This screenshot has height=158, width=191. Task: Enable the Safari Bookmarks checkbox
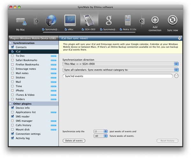click(12, 60)
